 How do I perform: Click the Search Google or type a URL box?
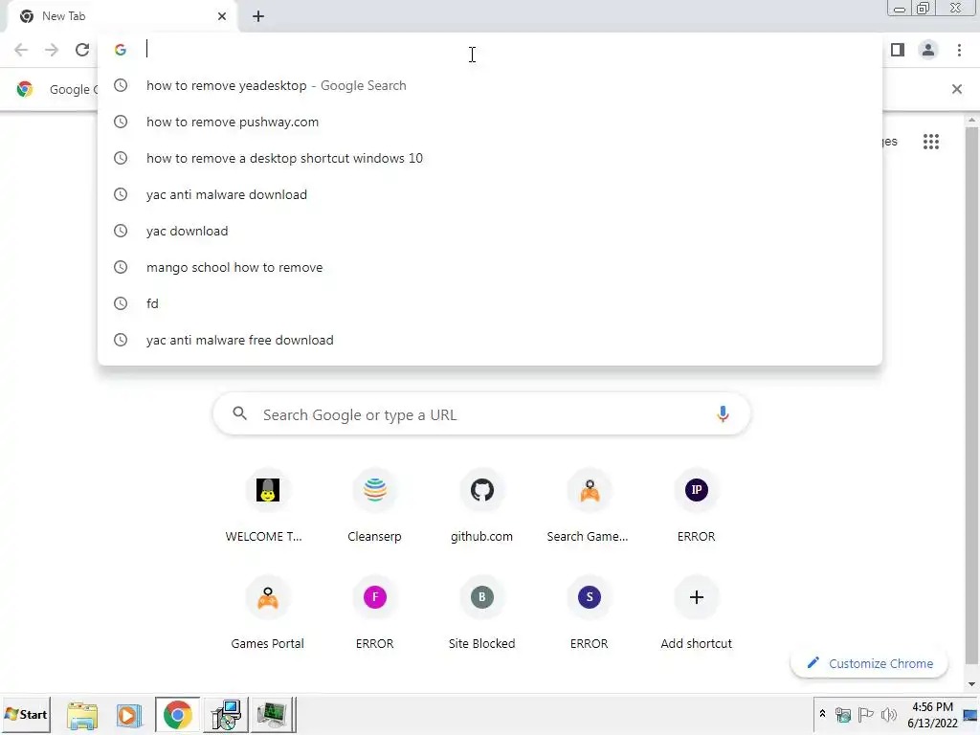481,414
